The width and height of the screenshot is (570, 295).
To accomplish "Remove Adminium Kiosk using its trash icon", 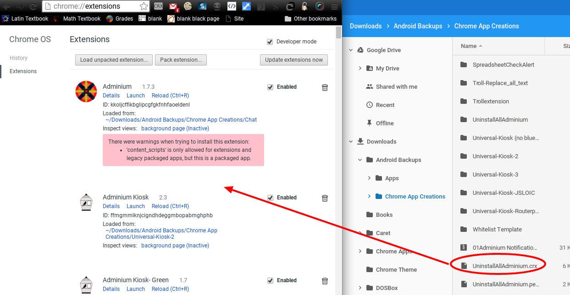I will (325, 198).
